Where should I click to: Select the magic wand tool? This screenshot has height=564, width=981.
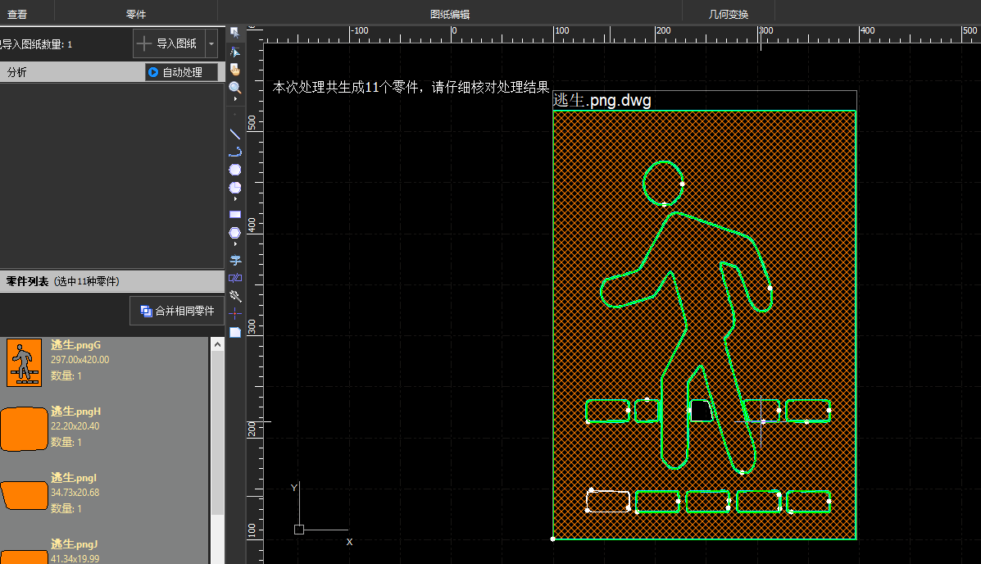tap(235, 296)
